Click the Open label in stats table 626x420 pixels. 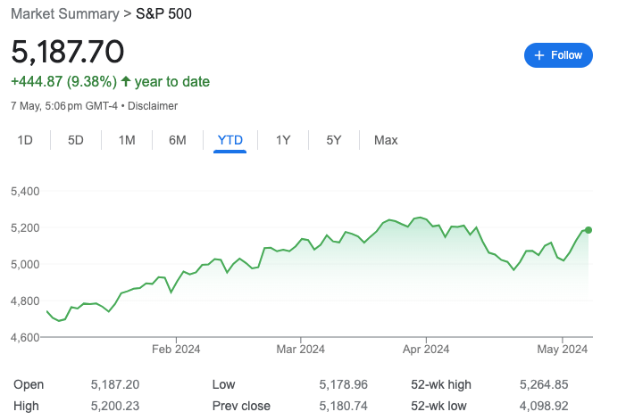[x=29, y=384]
